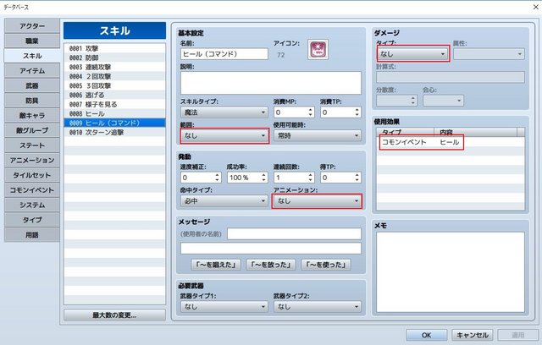Confirm with the OK button
542x345 pixels.
426,335
